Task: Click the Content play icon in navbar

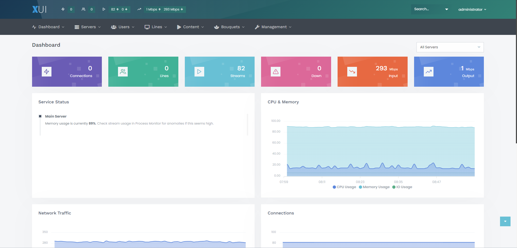Action: pyautogui.click(x=179, y=27)
